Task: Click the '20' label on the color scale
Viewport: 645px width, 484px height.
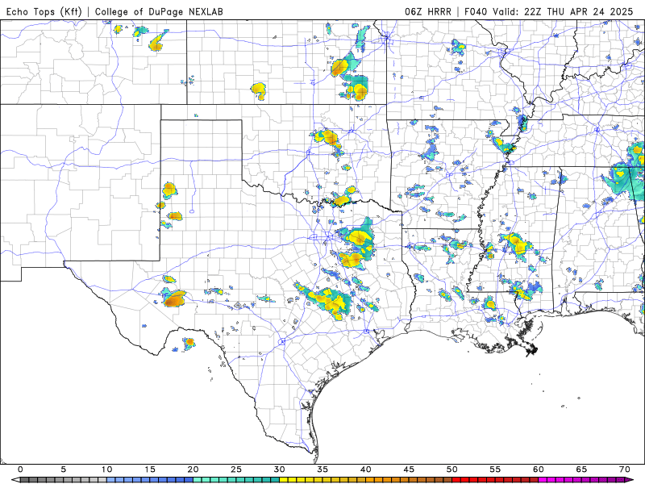Action: pos(193,469)
